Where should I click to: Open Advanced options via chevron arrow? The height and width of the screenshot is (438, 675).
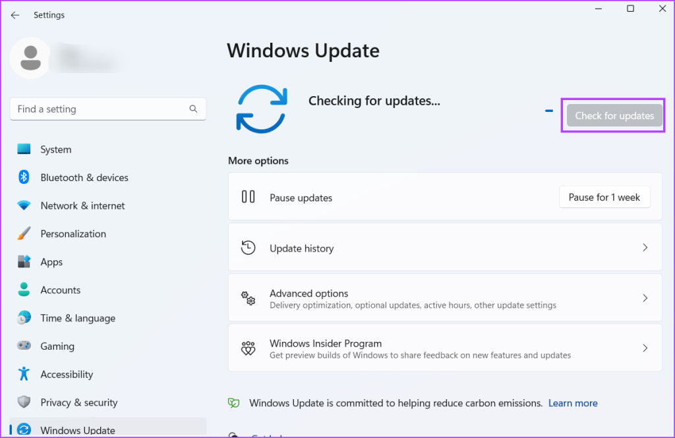(645, 298)
